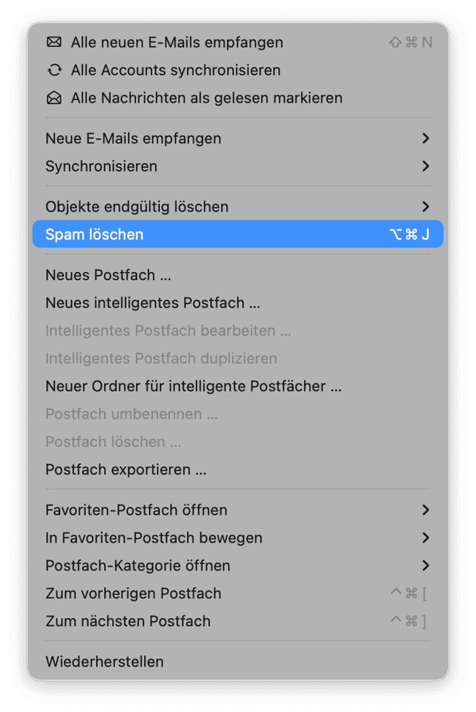
Task: Select the highlighted 'Spam löschen' menu entry
Action: tap(204, 234)
